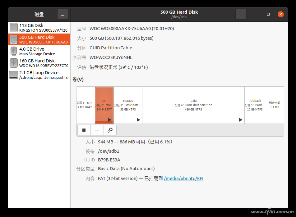Open the three-dot drive options menu
Viewport: 296px width, 217px height.
pos(241,14)
